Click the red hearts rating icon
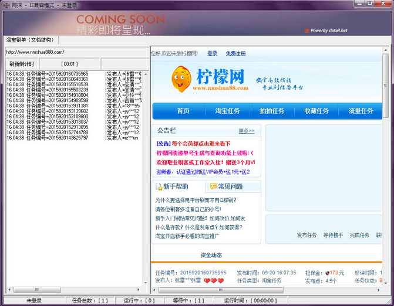This screenshot has height=306, width=394. click(214, 281)
